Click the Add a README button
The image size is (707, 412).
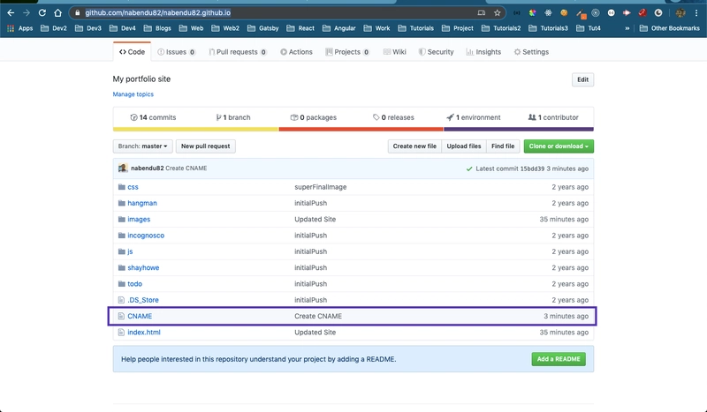(559, 359)
